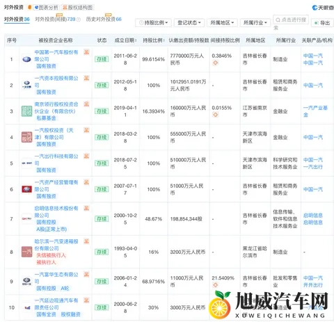Click the indirect holding icon under 21.5409%
334x322 pixels.
click(216, 284)
